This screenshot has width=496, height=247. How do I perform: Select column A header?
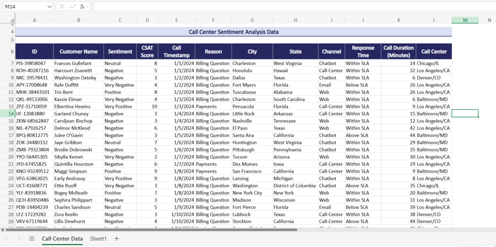click(34, 20)
